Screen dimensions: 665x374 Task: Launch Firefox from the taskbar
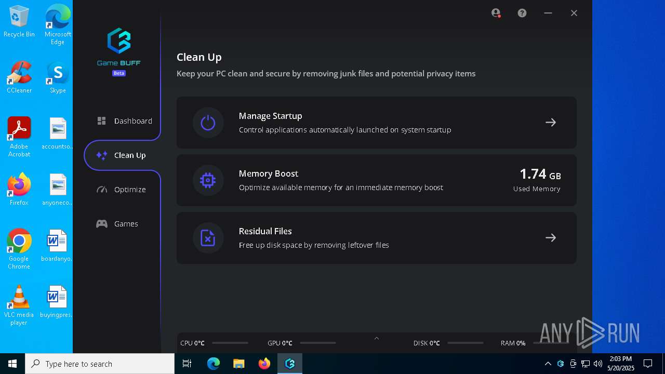coord(264,364)
